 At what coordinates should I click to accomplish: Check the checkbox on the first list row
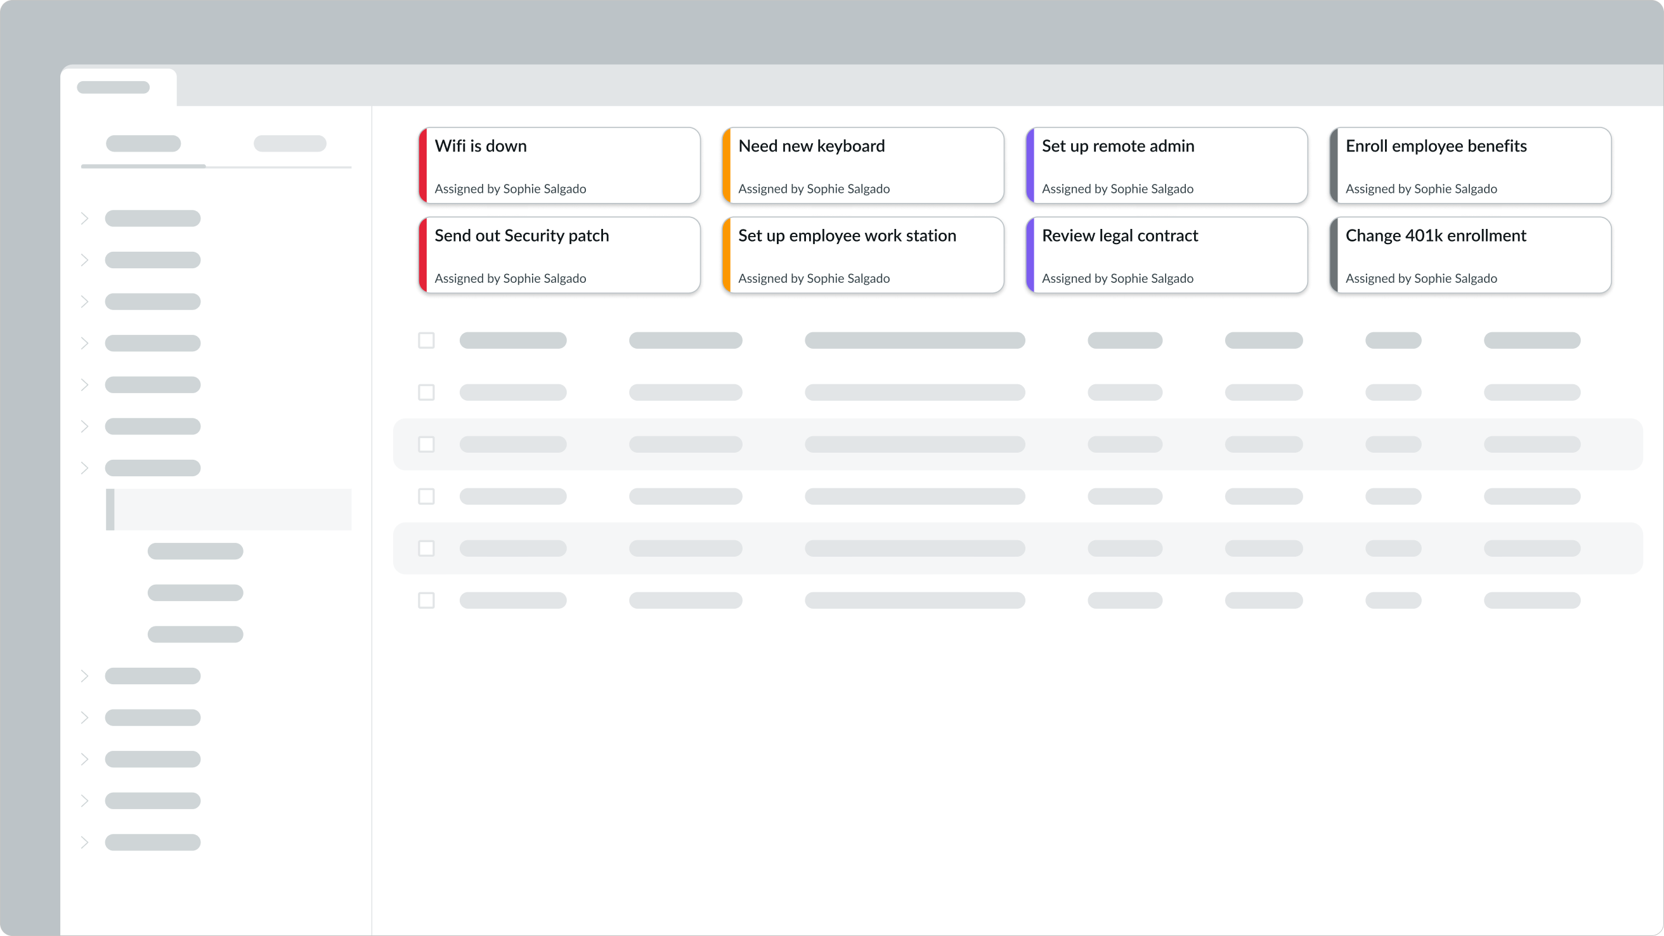(x=426, y=340)
